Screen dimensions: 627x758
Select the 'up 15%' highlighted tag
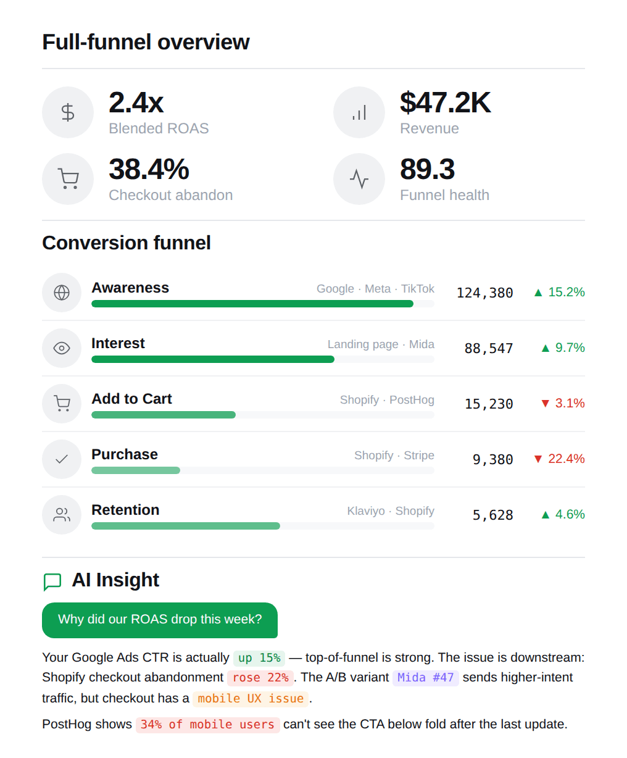259,658
